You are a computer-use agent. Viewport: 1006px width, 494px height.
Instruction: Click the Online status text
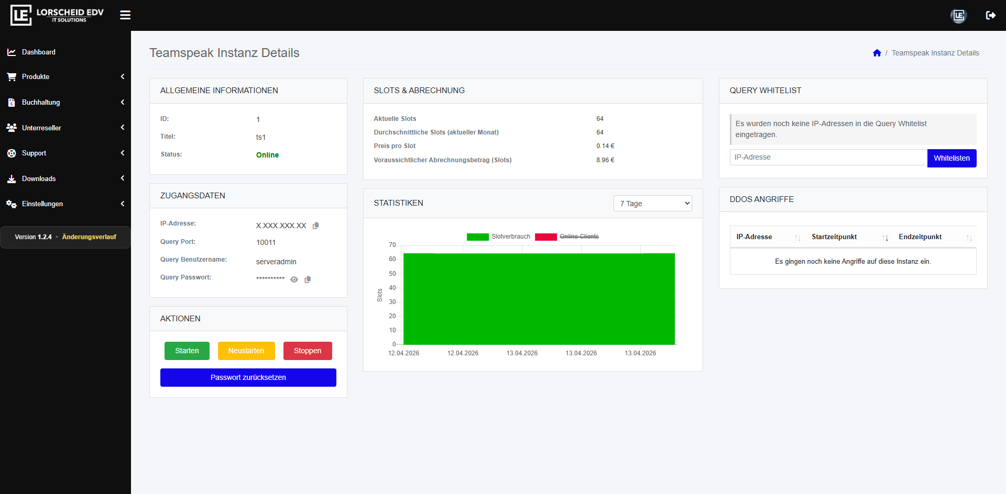coord(267,155)
